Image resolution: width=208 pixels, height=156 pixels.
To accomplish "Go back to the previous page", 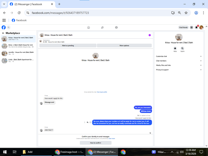I will pos(5,13).
